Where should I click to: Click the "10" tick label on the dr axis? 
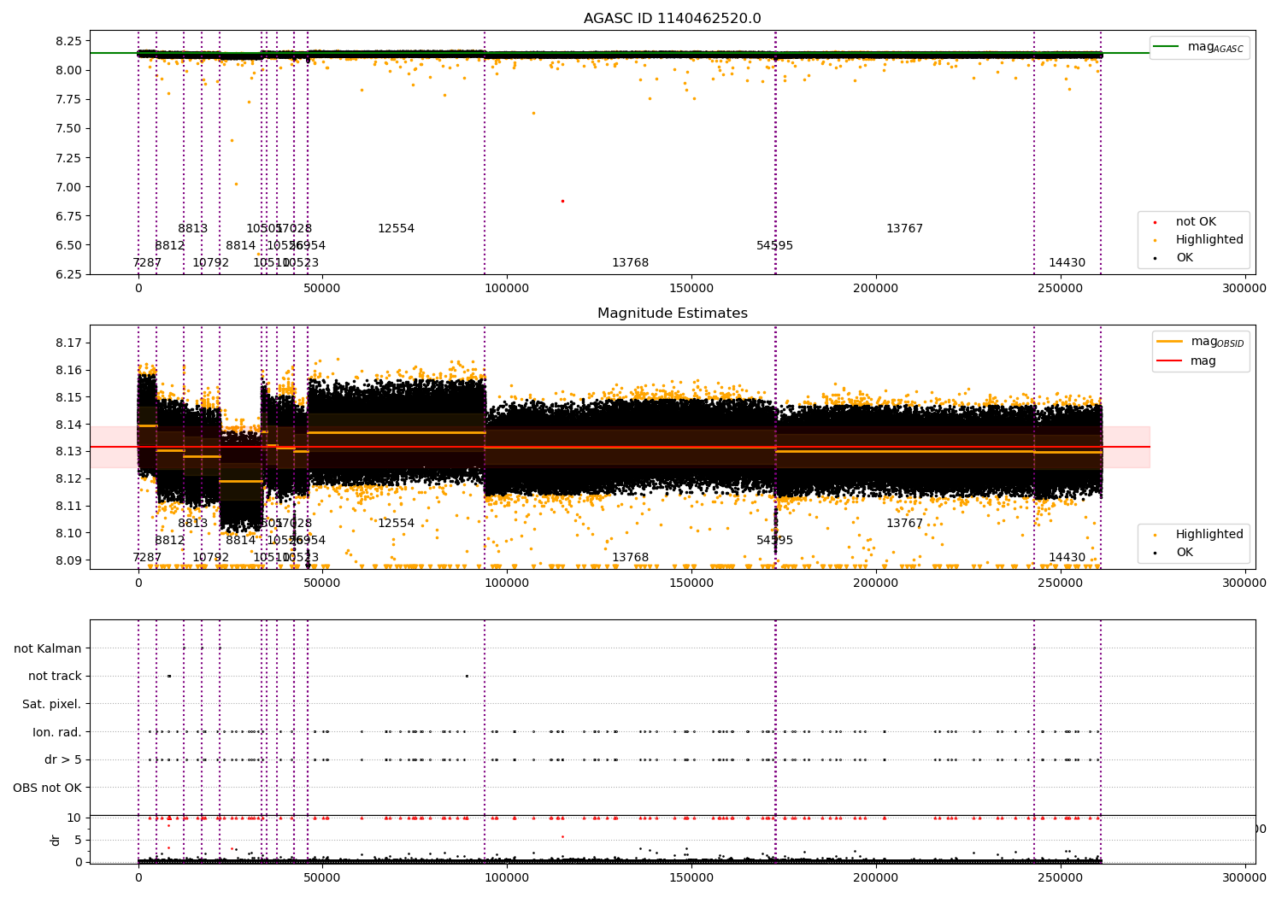pyautogui.click(x=75, y=818)
